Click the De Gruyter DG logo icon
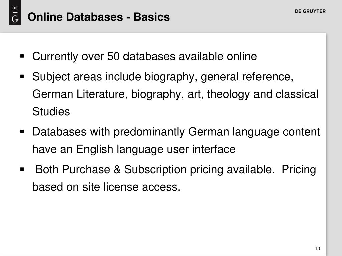342x256 pixels. [x=15, y=12]
